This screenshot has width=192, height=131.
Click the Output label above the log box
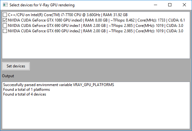[x=8, y=76]
